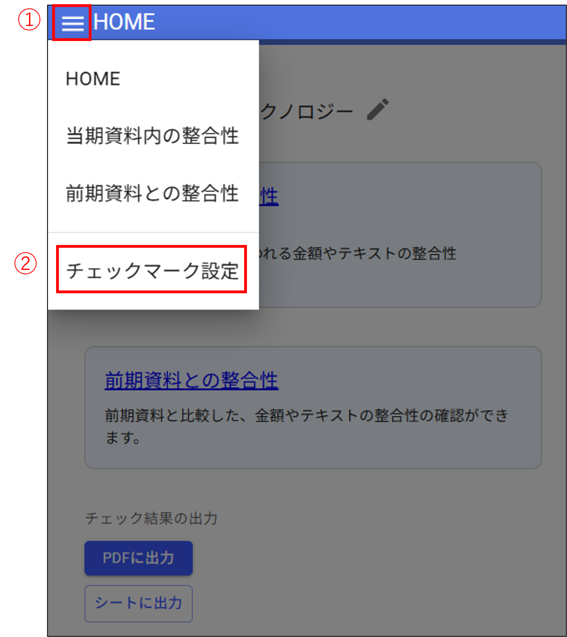This screenshot has width=567, height=637.
Task: Open the 前期資料との整合性 card link
Action: point(191,380)
